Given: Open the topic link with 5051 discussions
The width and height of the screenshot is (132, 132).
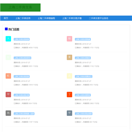Looking at the screenshot, I should [x=22, y=58].
